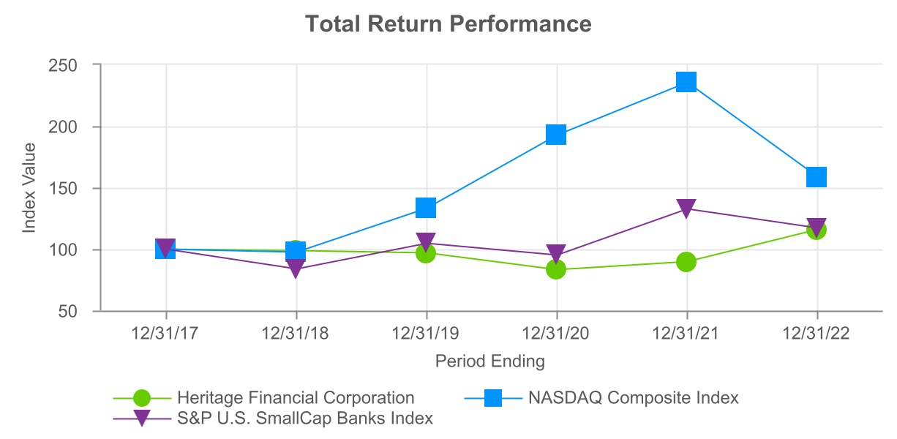Screen dimensions: 897x439
Task: Click Heritage Financial circle marker at 12/31/20
Action: (x=556, y=269)
